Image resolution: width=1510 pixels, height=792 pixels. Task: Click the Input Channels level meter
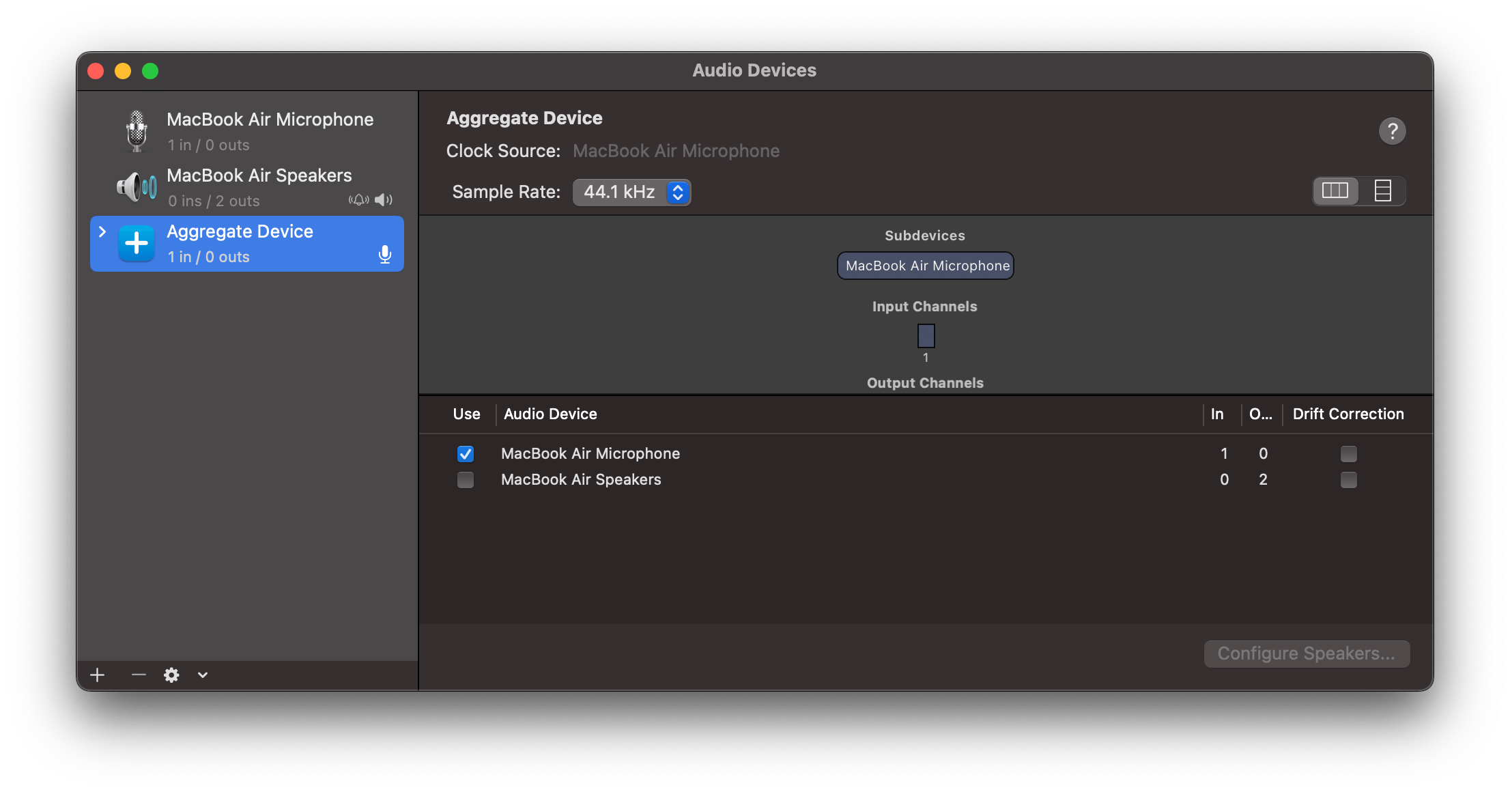[x=926, y=335]
